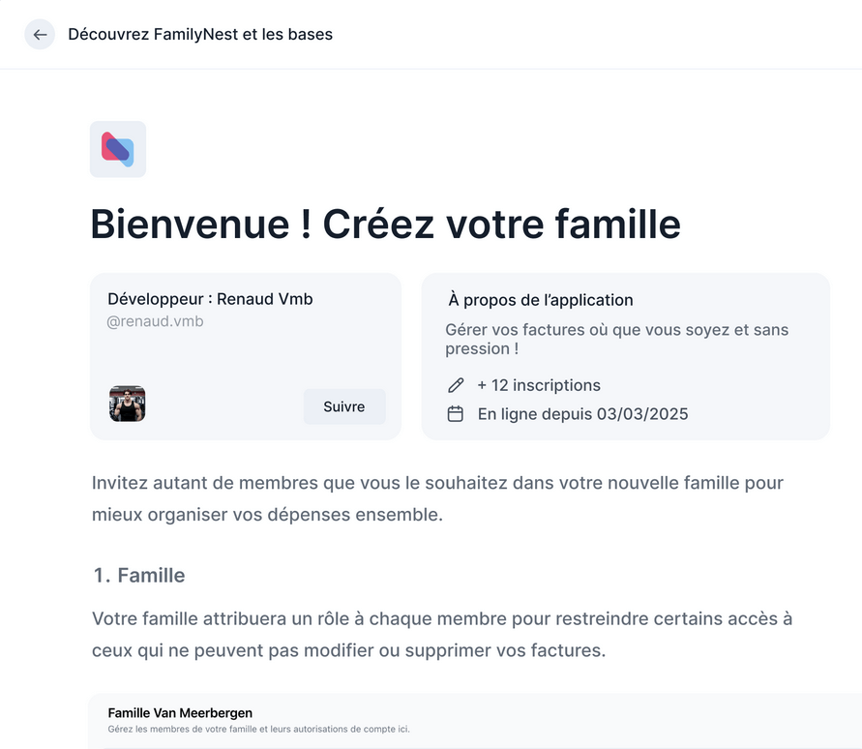Screen dimensions: 862x749
Task: Click the developer name Renaud Vmb
Action: pyautogui.click(x=211, y=298)
